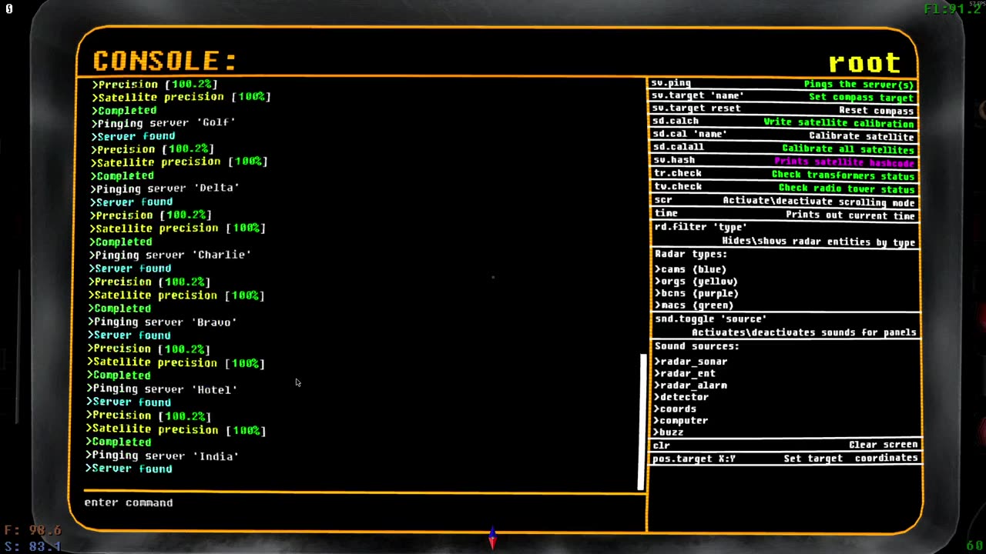Select the sv.target 'name' command row
The height and width of the screenshot is (554, 986).
coord(784,97)
